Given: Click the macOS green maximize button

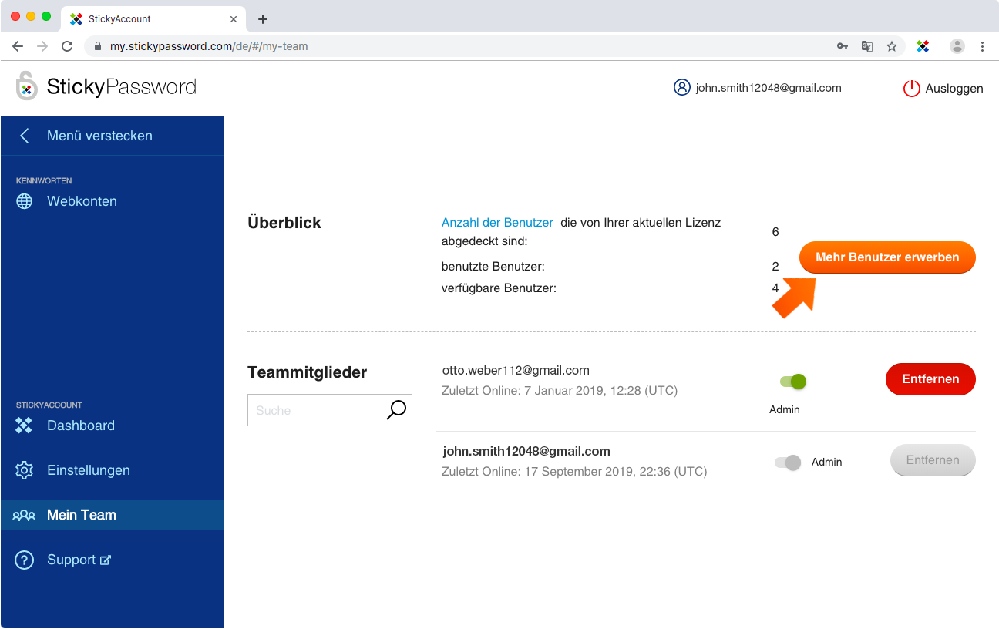Looking at the screenshot, I should [x=46, y=16].
